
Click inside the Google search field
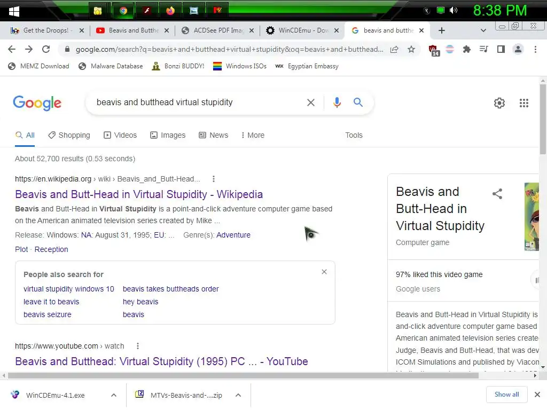tap(199, 102)
